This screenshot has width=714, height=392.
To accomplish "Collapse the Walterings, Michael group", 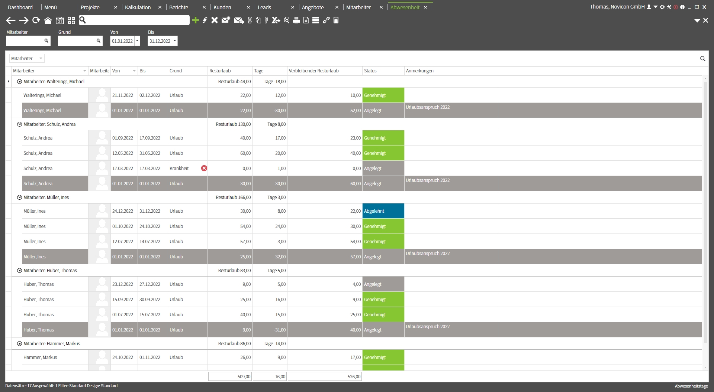I will coord(19,82).
